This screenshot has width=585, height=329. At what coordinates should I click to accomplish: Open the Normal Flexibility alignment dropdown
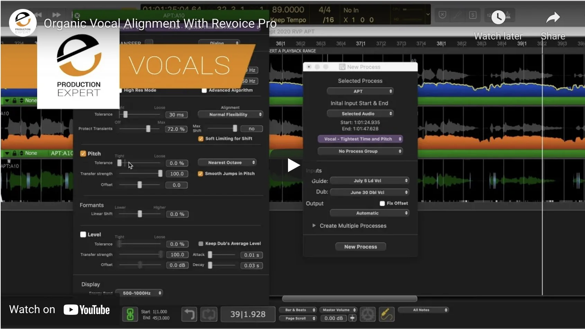[x=230, y=114]
